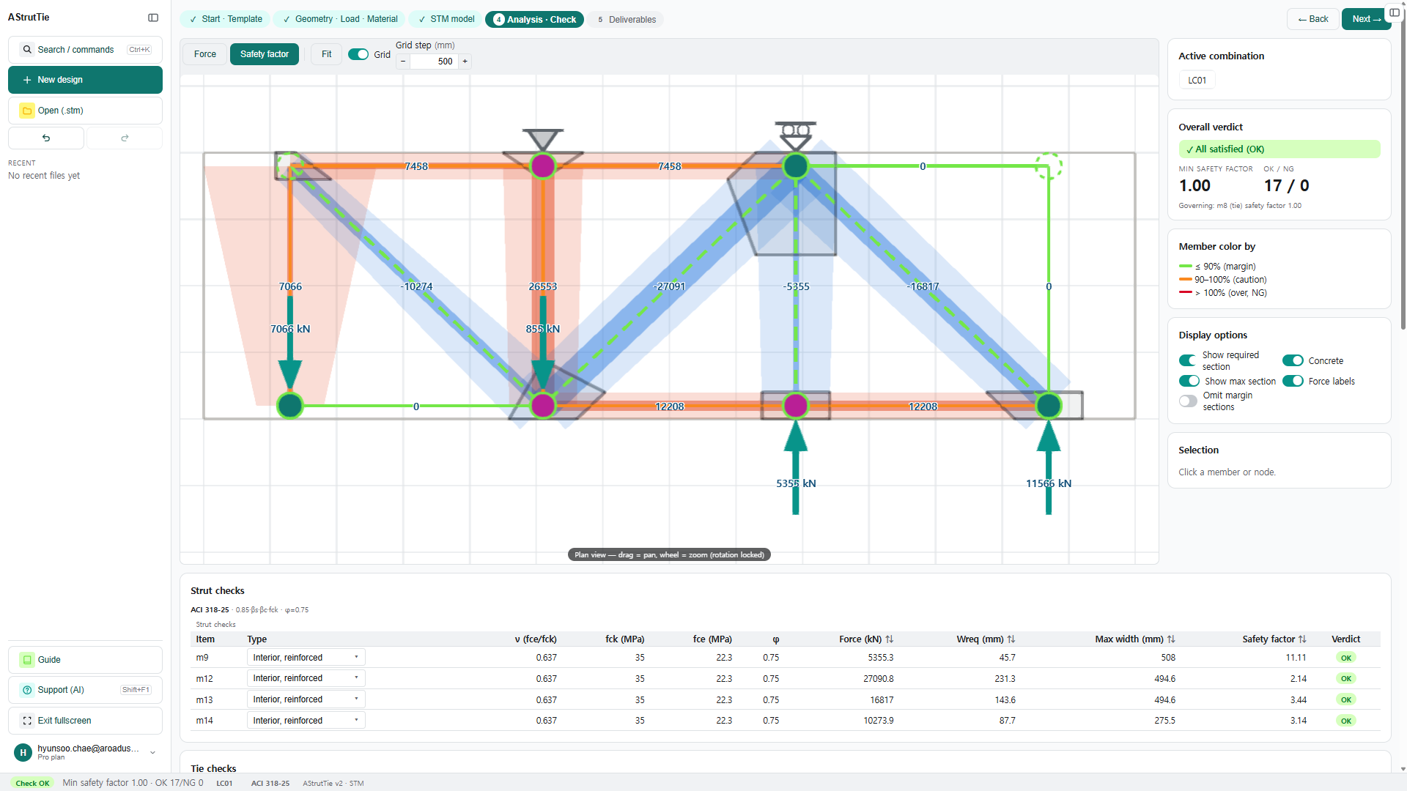Click the Search / commands field
This screenshot has height=791, width=1407.
pos(85,50)
